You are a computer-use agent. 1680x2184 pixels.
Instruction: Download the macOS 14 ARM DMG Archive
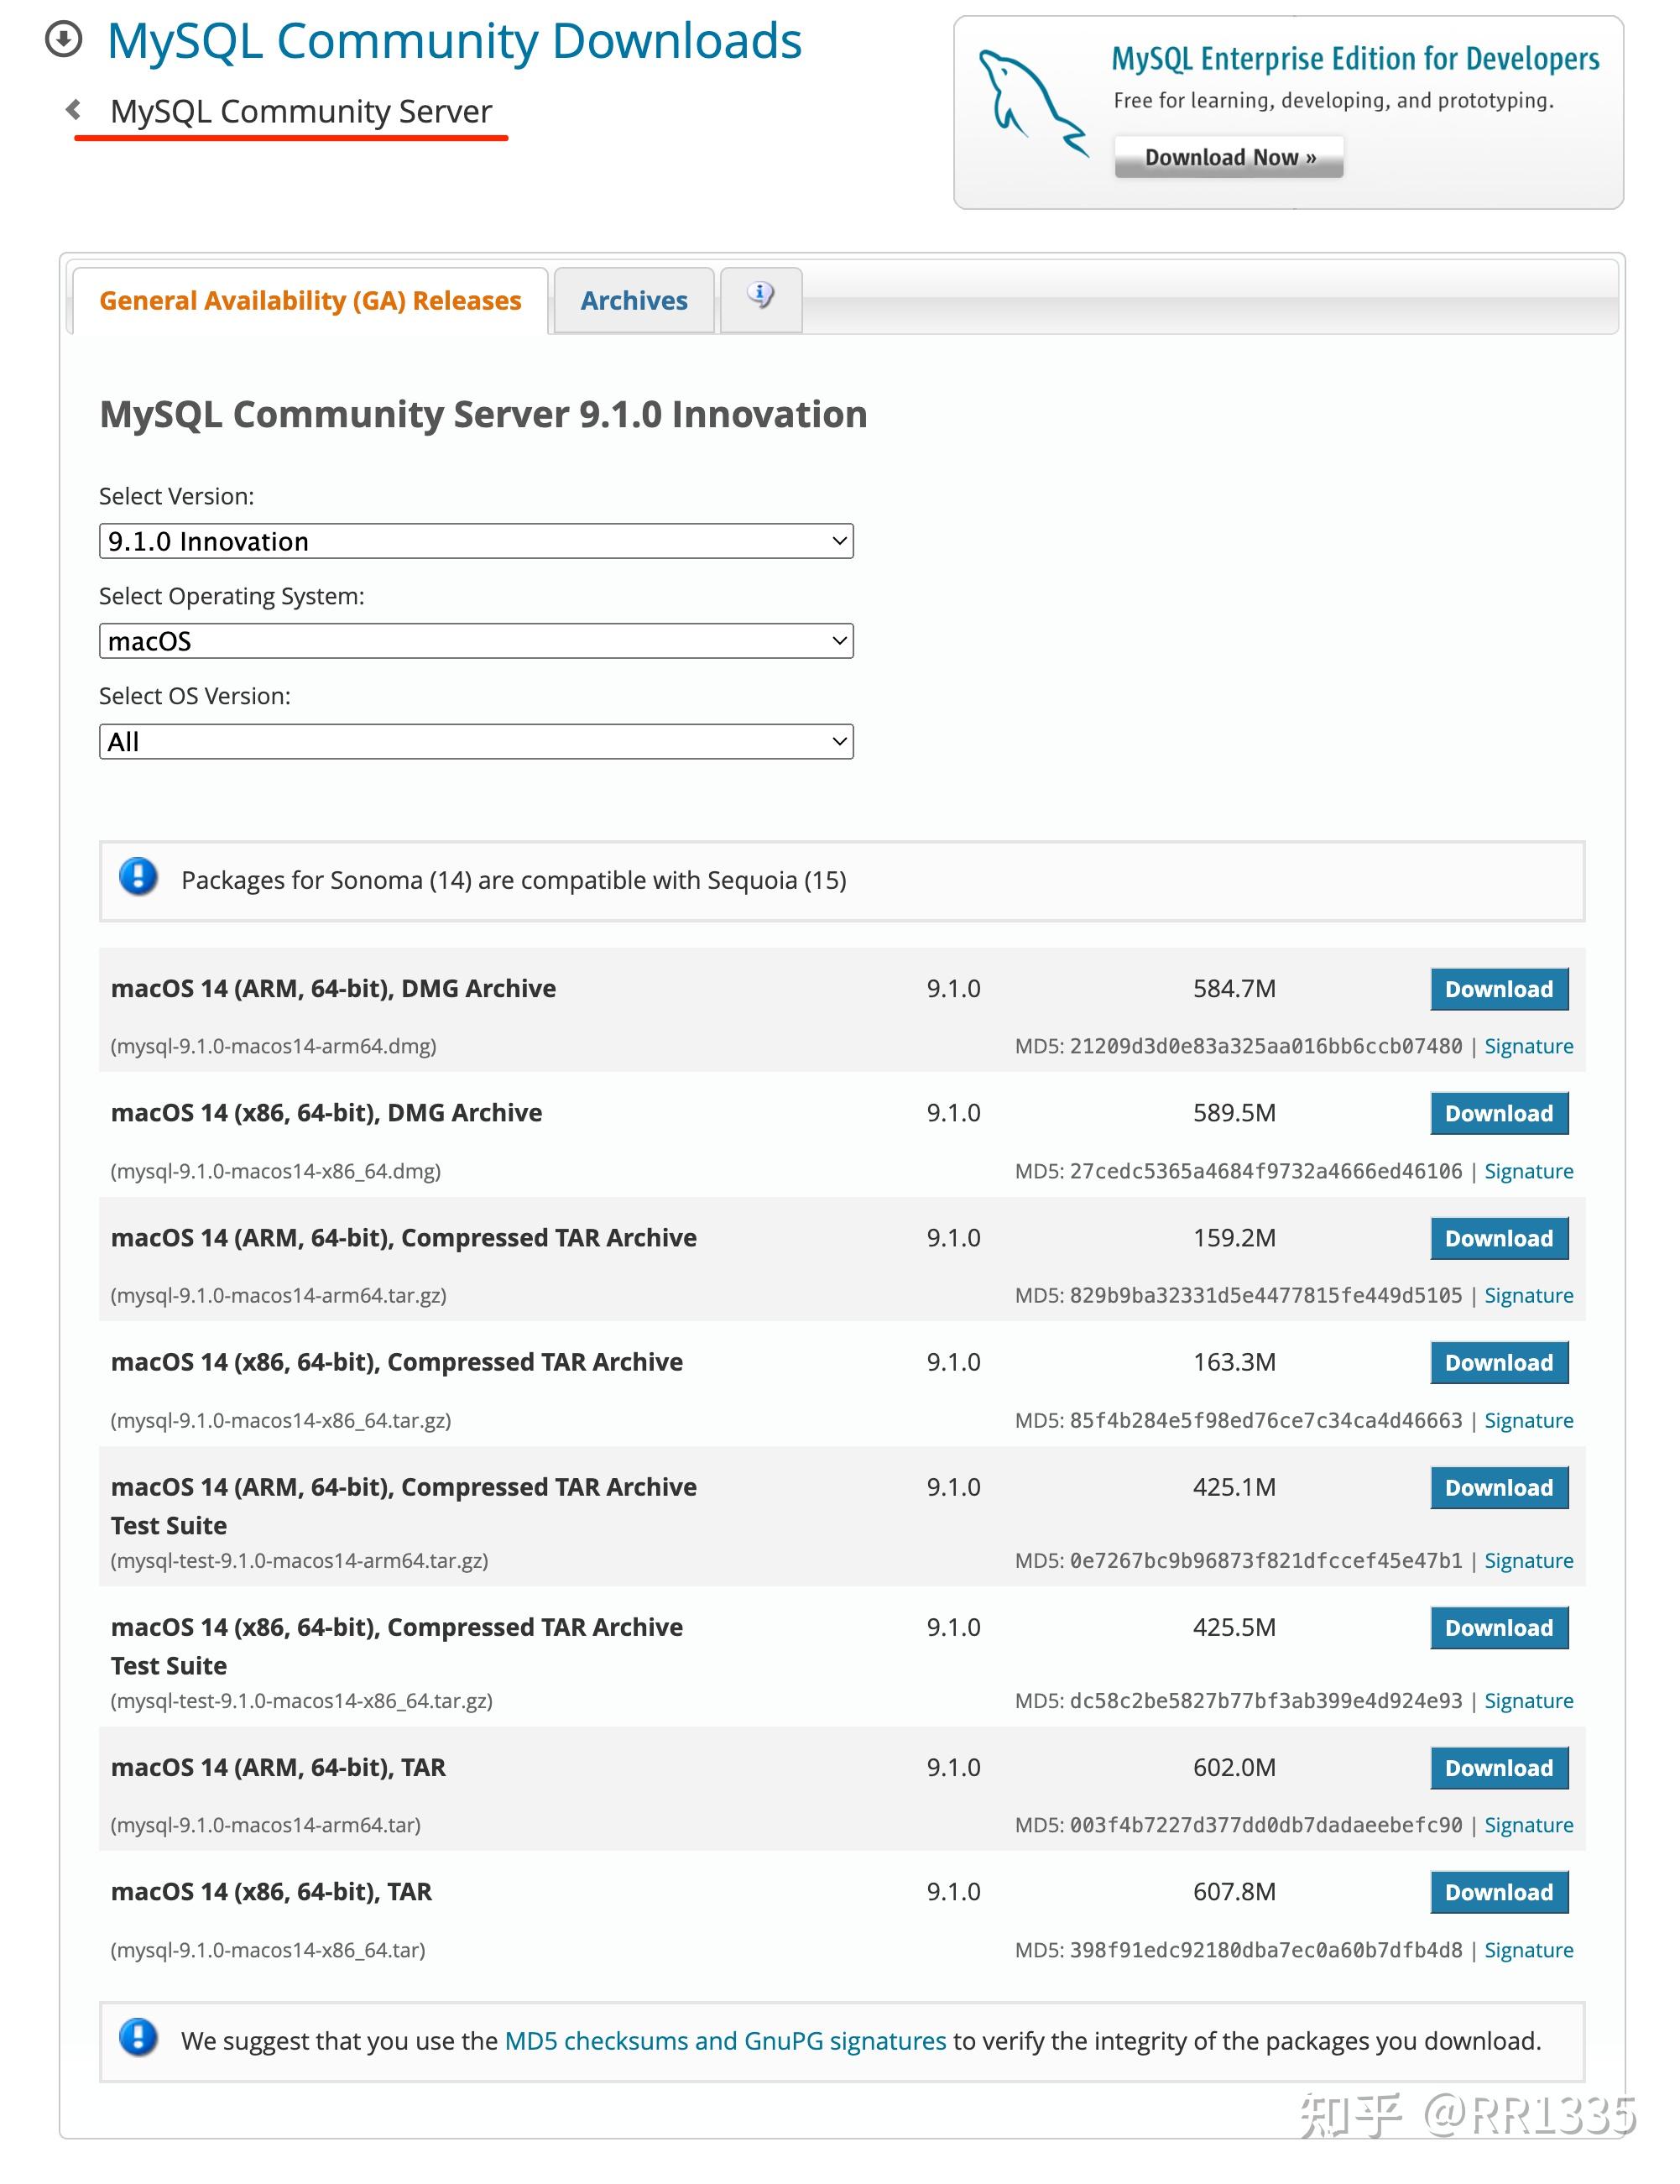1498,989
